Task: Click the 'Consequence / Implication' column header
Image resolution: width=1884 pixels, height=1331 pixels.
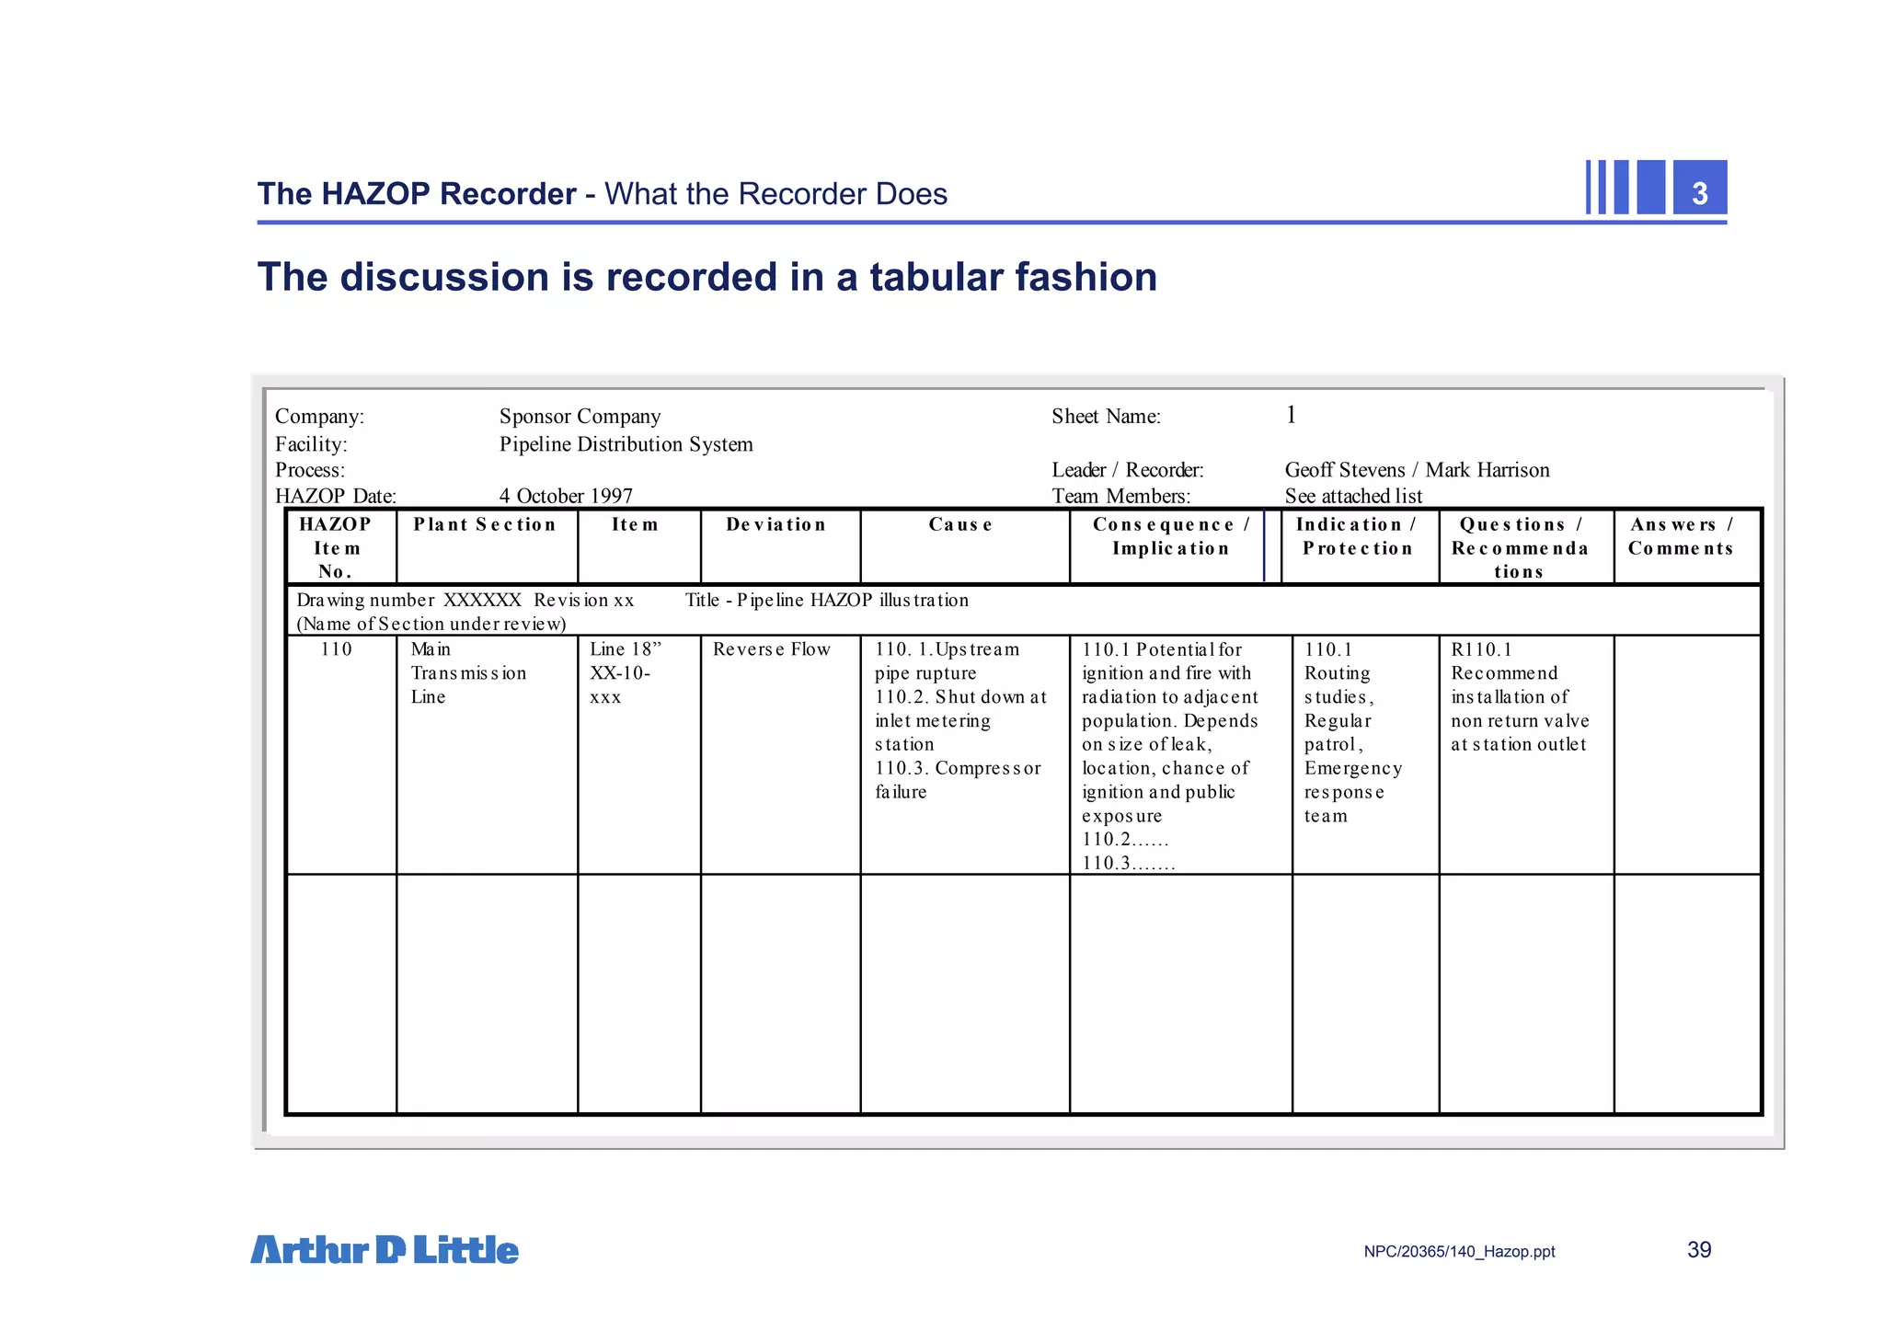Action: point(1171,536)
